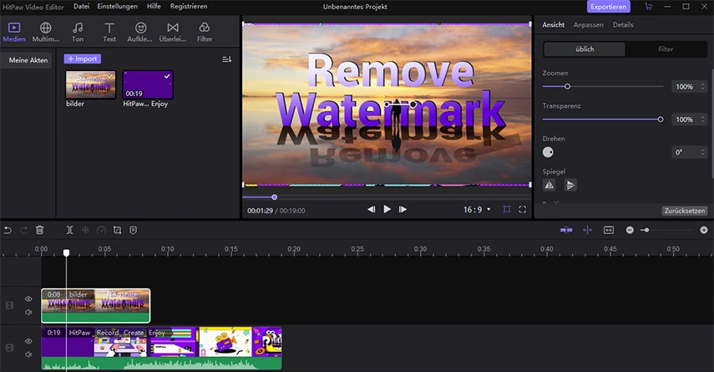This screenshot has height=372, width=714.
Task: Click the timeline split-at-playhead icon
Action: [x=587, y=230]
